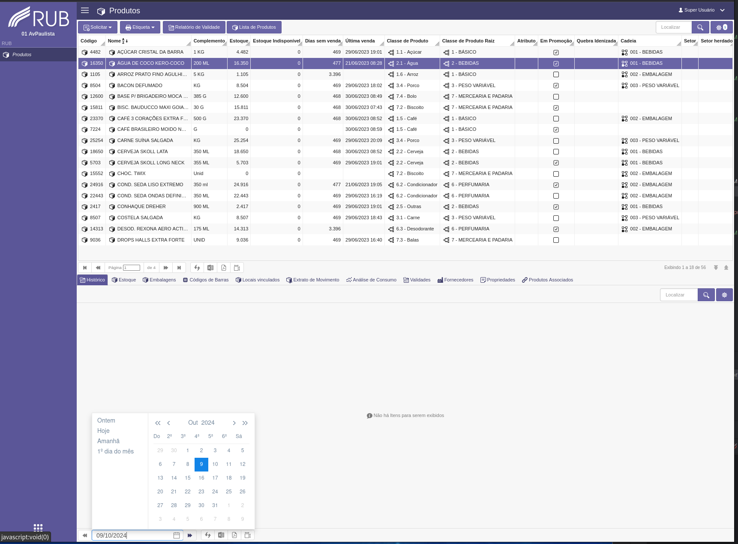
Task: Open the grid settings gear in the top bar
Action: click(x=722, y=27)
